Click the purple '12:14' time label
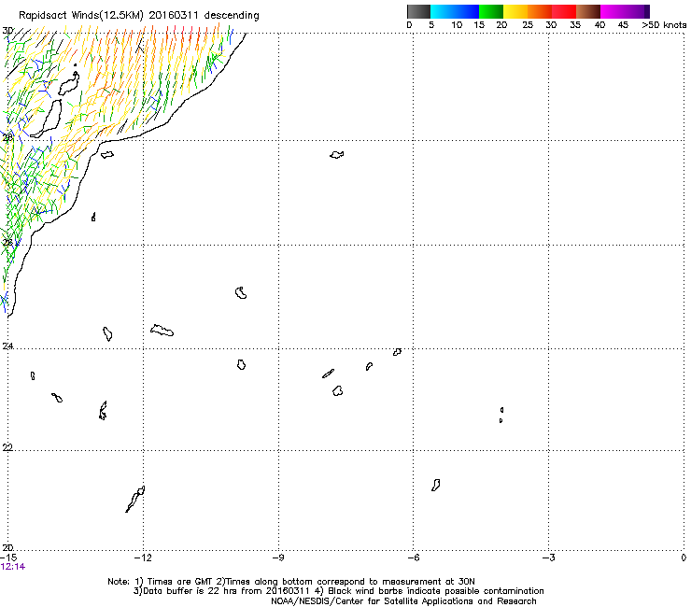 [13, 567]
